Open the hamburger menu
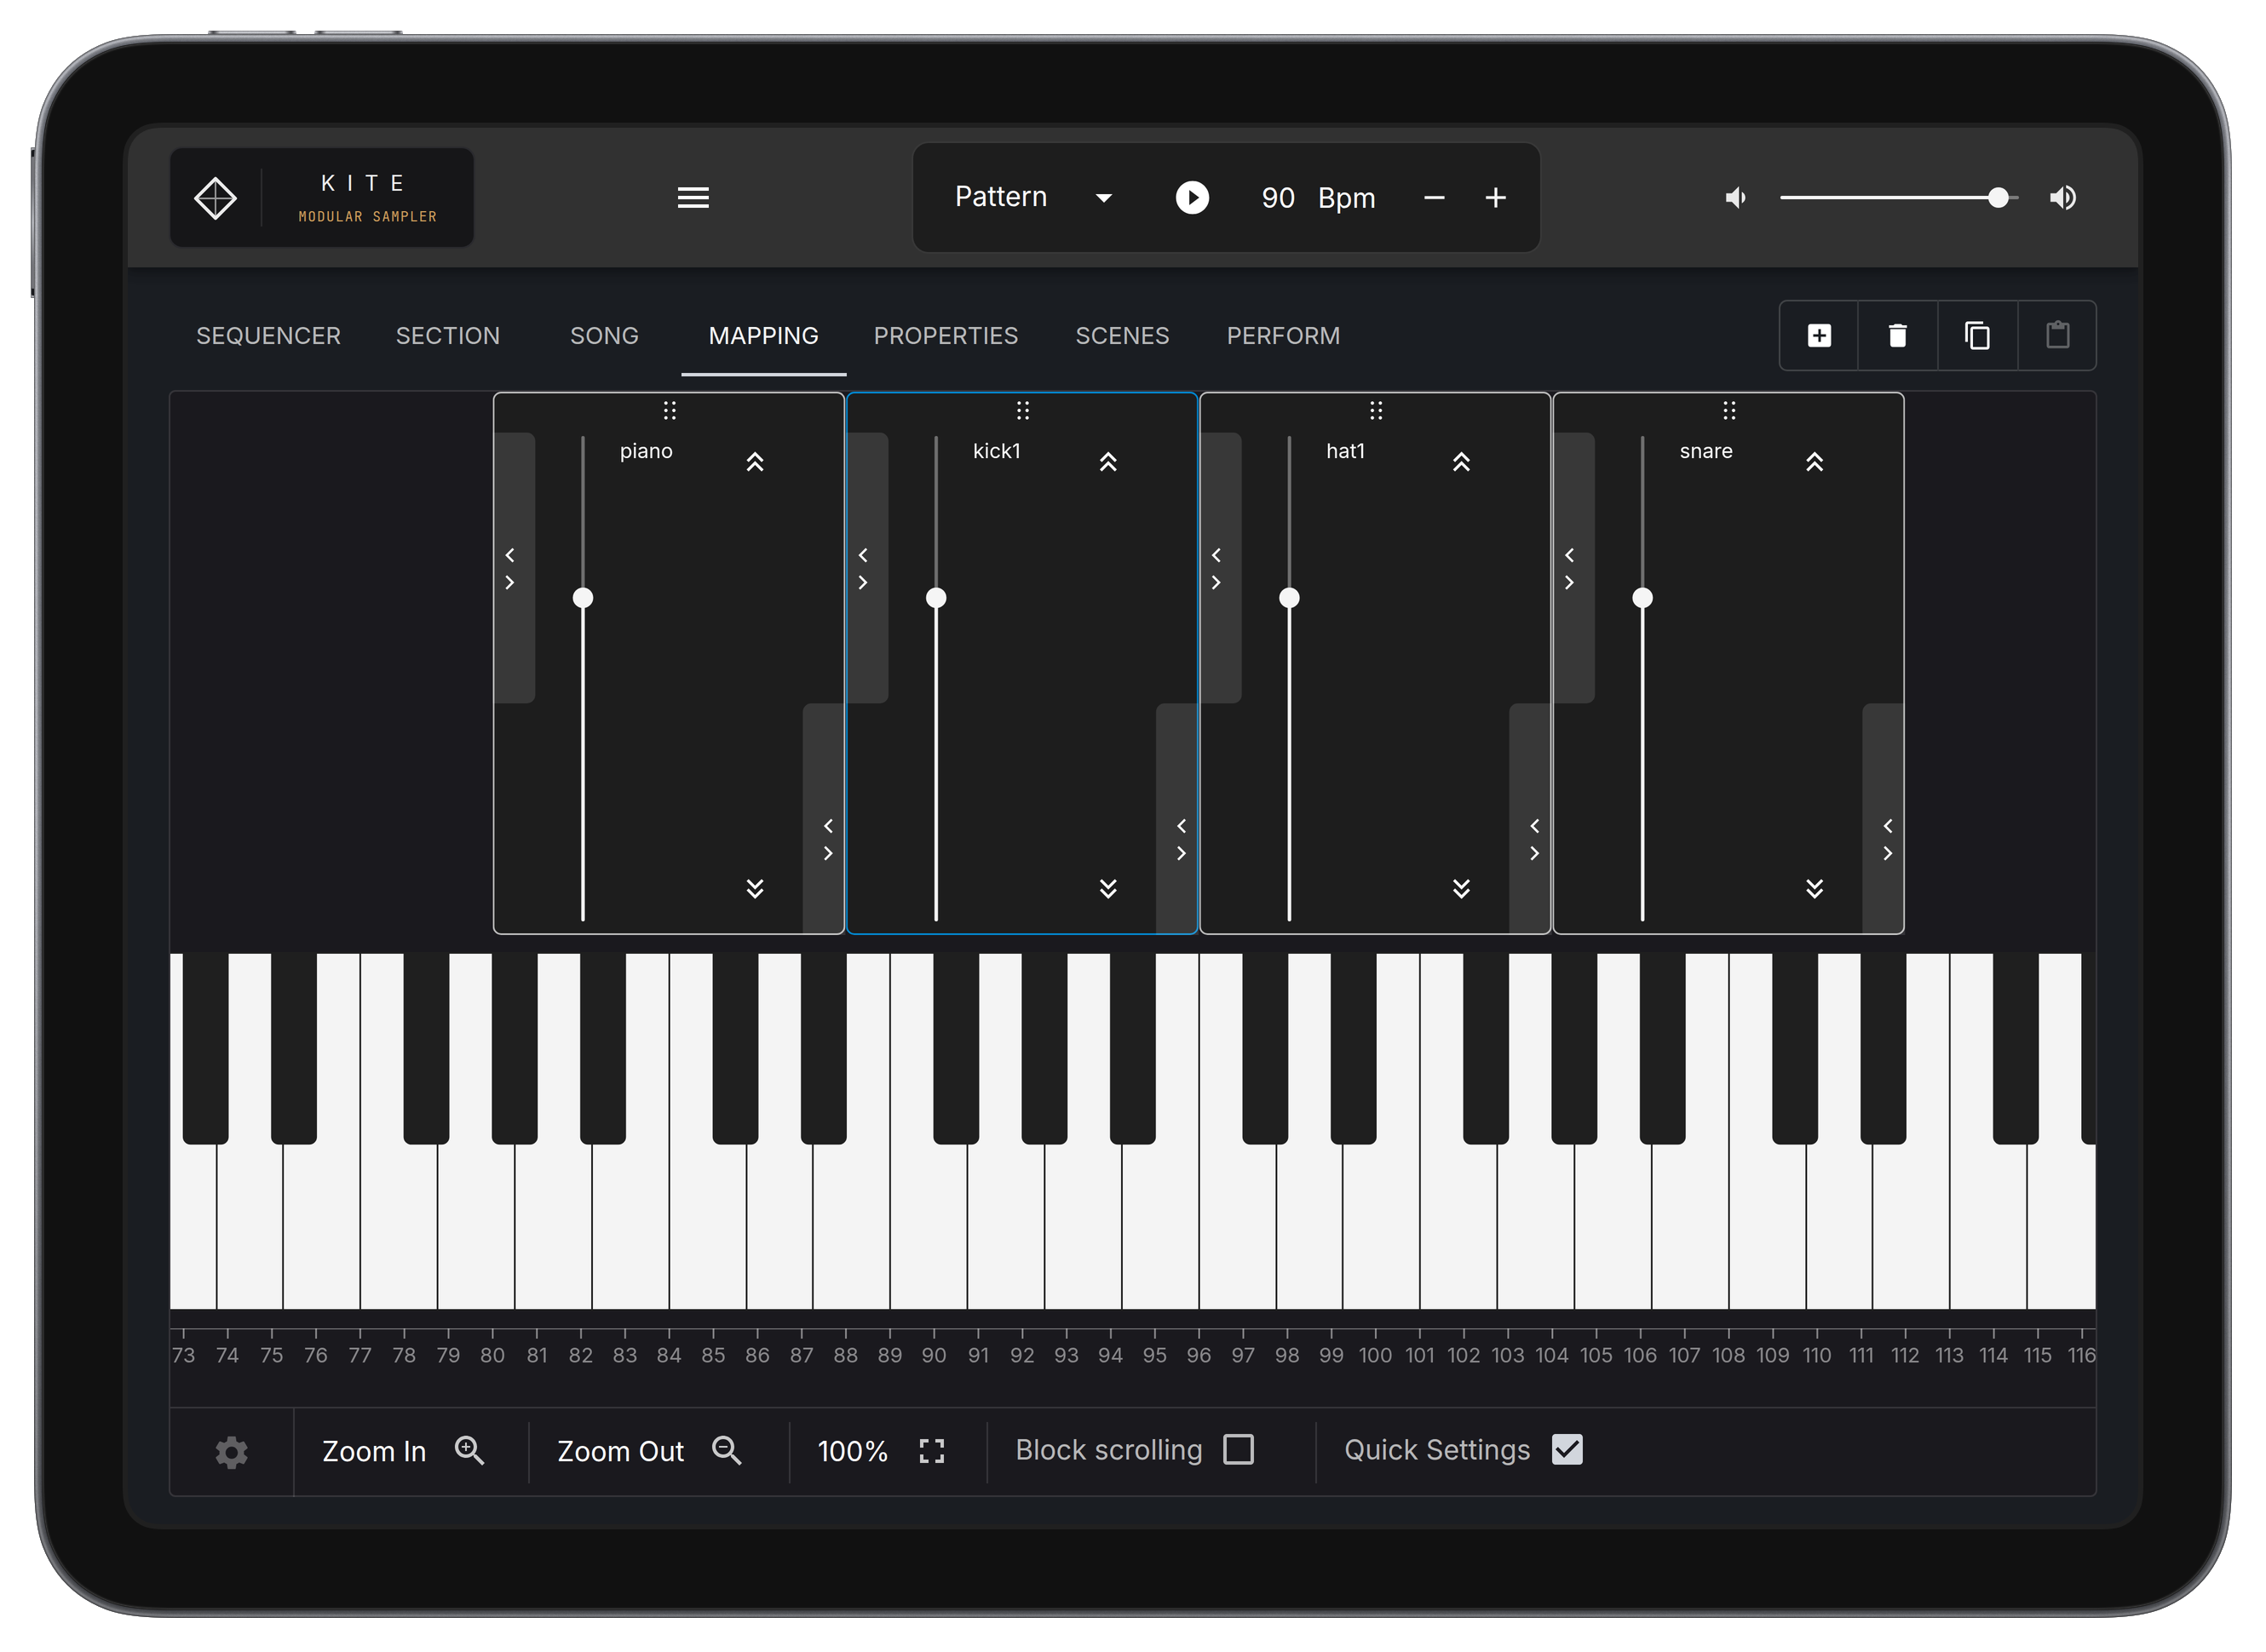 [693, 198]
